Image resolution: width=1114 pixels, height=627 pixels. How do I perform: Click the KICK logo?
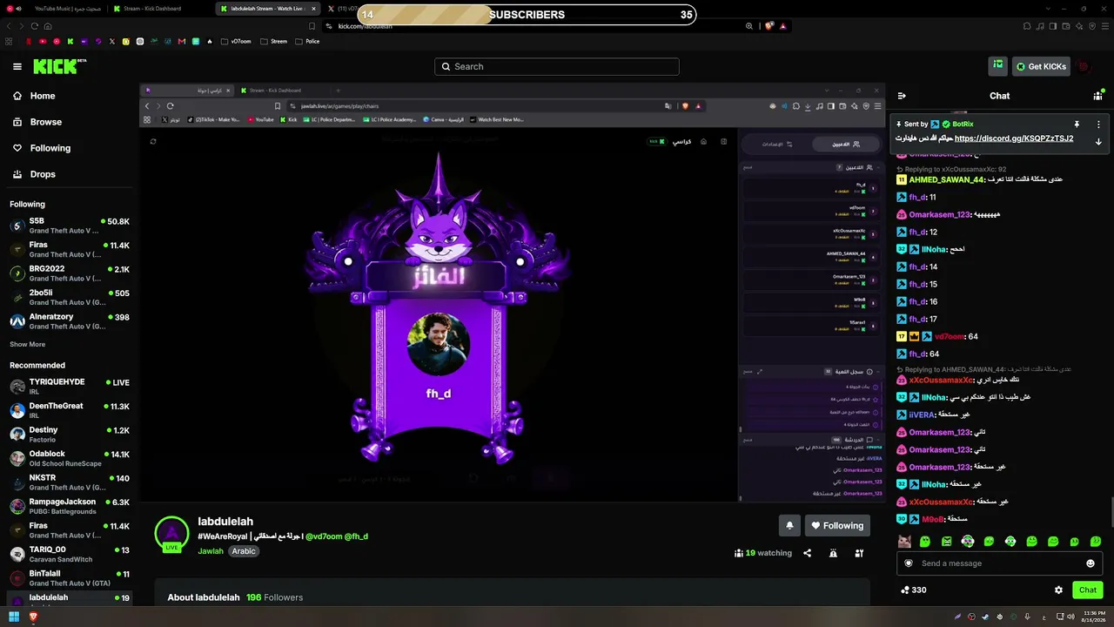[59, 66]
